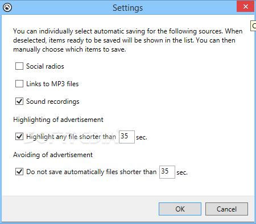
Task: Click the Social radios label text
Action: [45, 66]
